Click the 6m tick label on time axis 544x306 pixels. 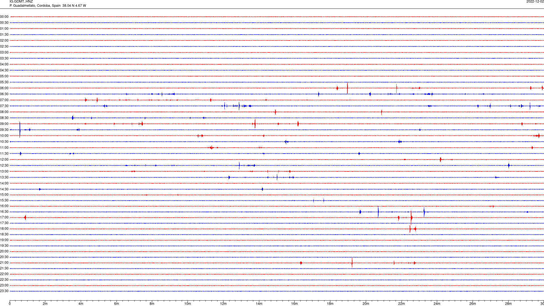coord(116,304)
